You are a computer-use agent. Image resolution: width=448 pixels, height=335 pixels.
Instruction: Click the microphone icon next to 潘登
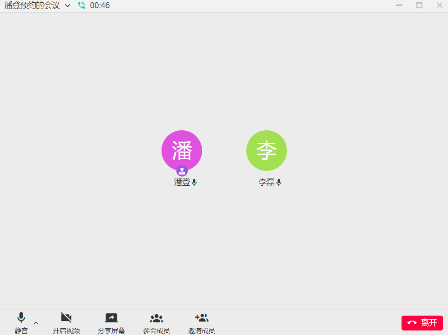click(x=194, y=183)
